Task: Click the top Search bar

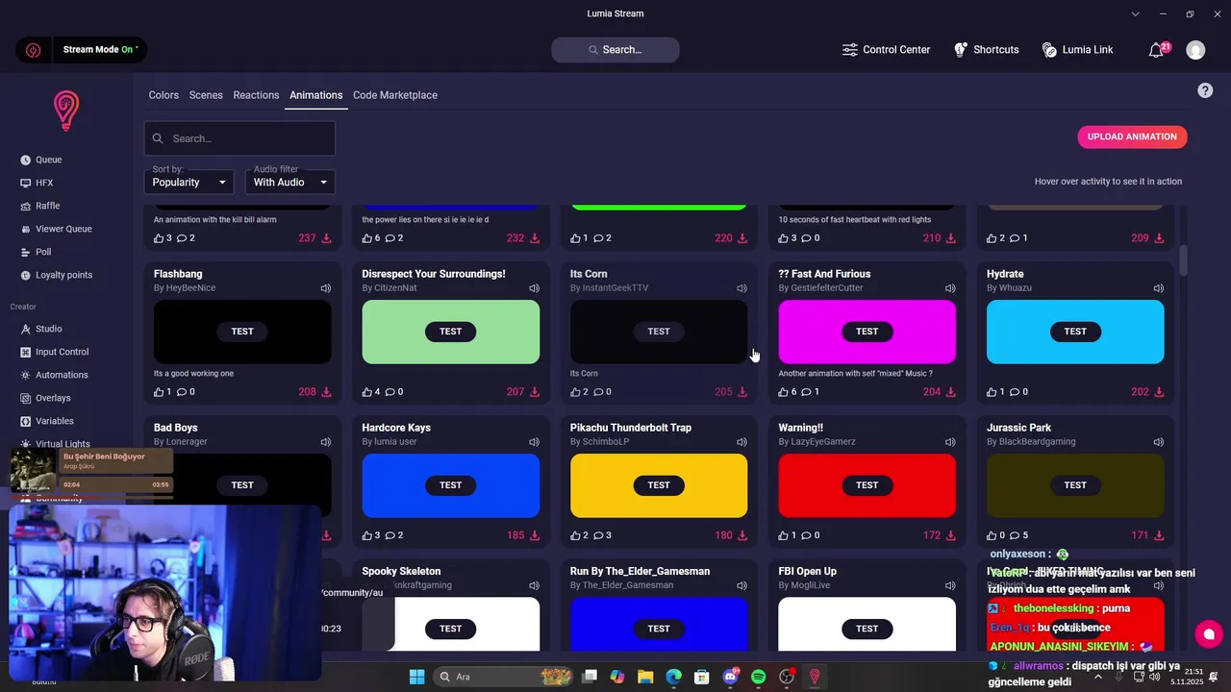Action: 615,50
